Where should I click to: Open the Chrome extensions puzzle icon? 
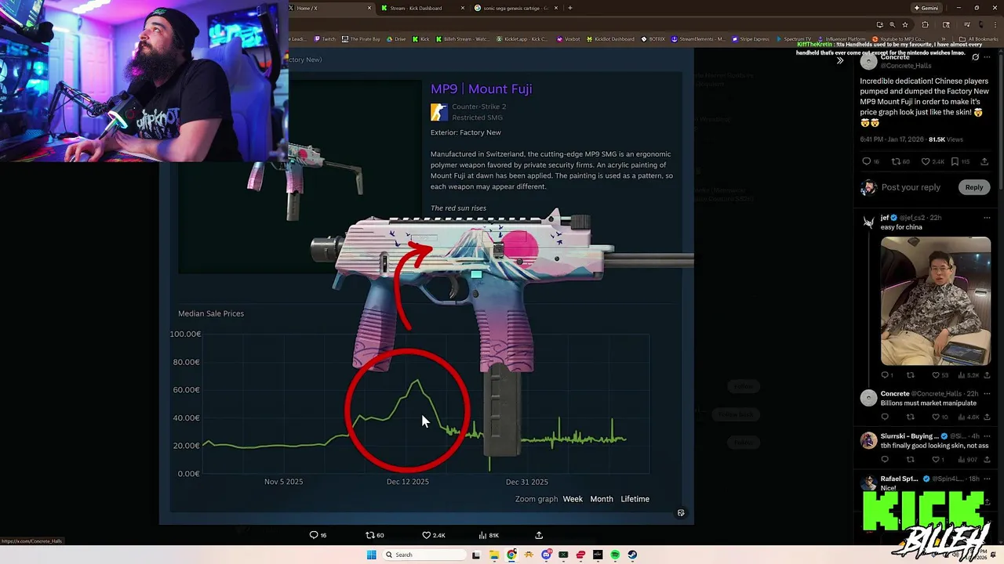[925, 24]
